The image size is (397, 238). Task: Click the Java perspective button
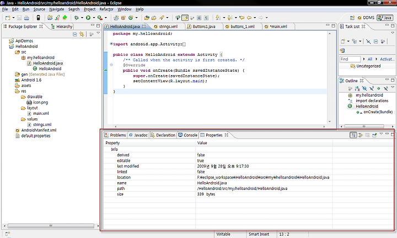[385, 18]
